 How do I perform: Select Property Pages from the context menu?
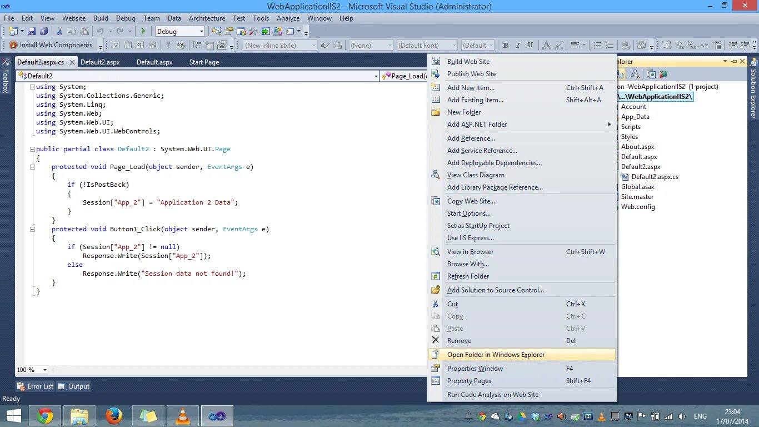click(x=522, y=381)
